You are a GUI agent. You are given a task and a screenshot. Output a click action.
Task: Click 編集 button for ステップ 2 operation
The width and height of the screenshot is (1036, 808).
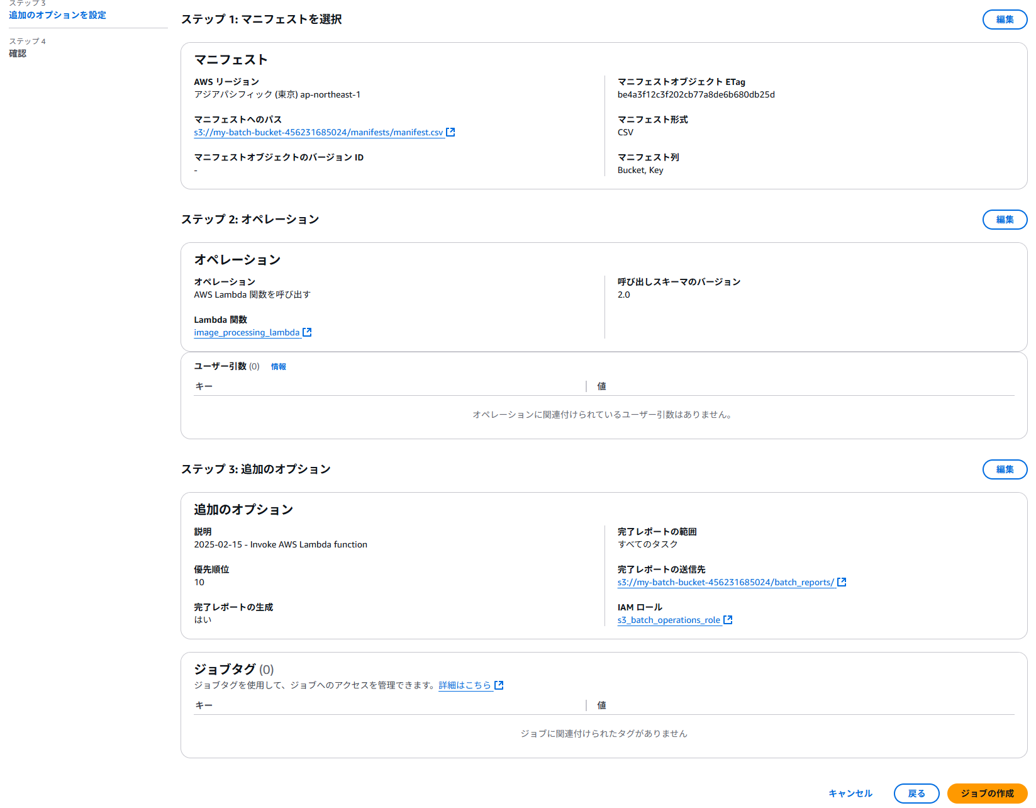point(1005,220)
